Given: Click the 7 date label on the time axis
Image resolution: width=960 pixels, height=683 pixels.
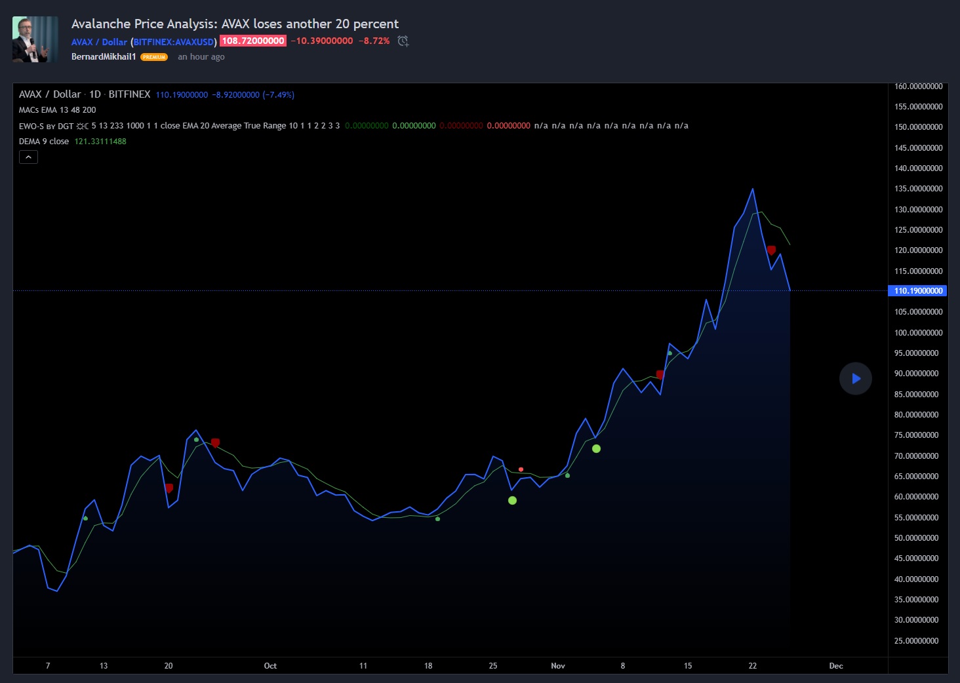Looking at the screenshot, I should [48, 666].
